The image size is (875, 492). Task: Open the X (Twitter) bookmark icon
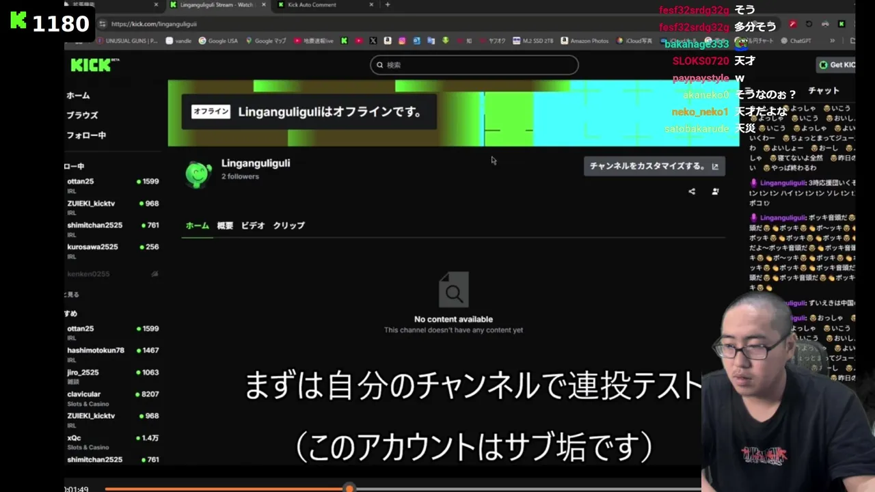[x=373, y=41]
